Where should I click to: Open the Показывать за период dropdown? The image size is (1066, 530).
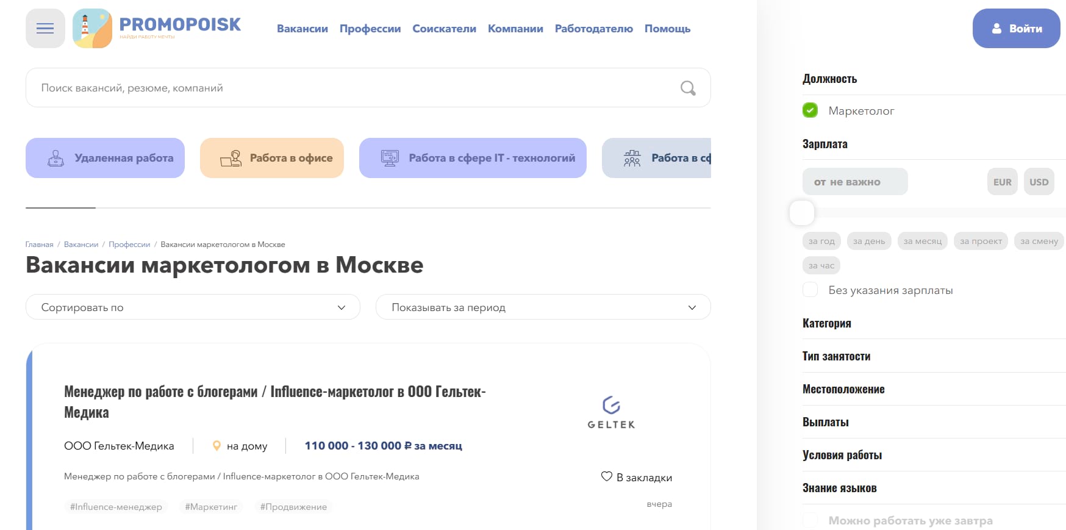(x=543, y=307)
